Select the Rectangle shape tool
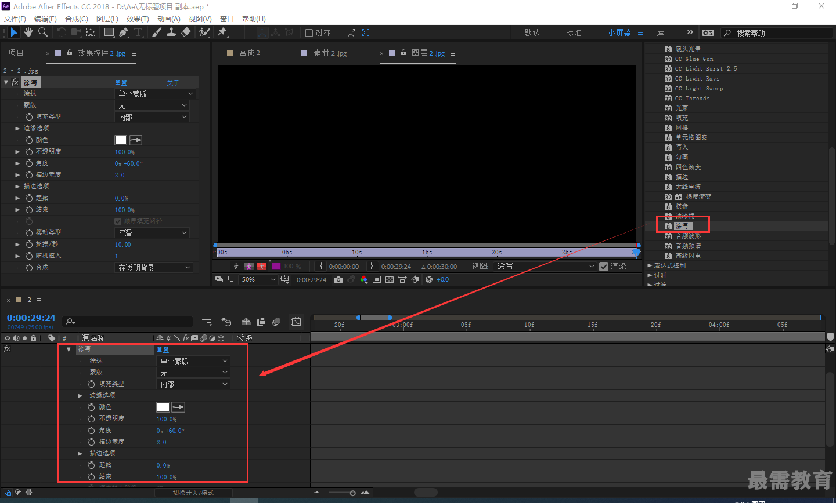The image size is (836, 503). (109, 32)
